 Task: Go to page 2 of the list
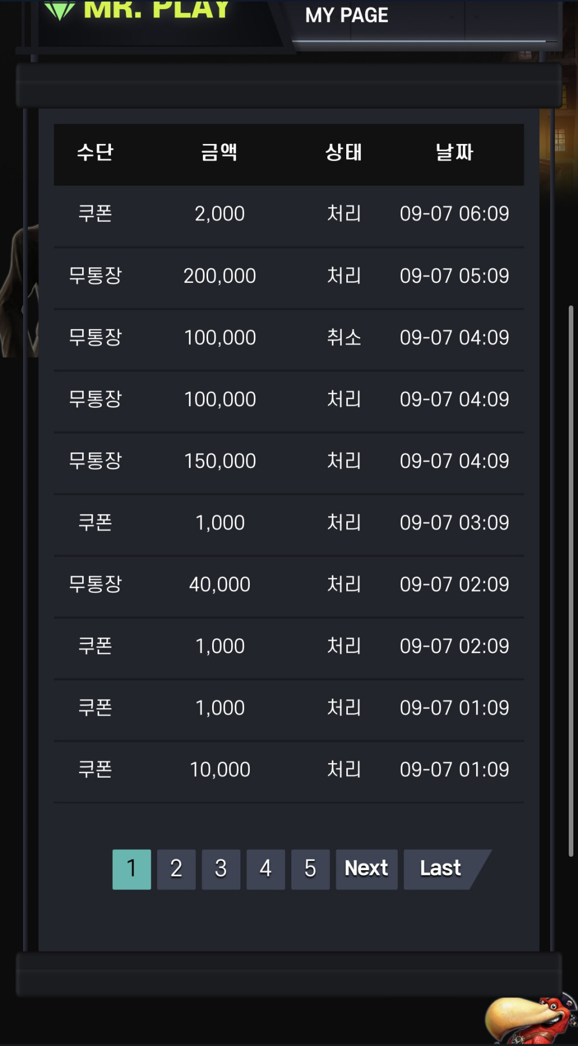click(176, 869)
